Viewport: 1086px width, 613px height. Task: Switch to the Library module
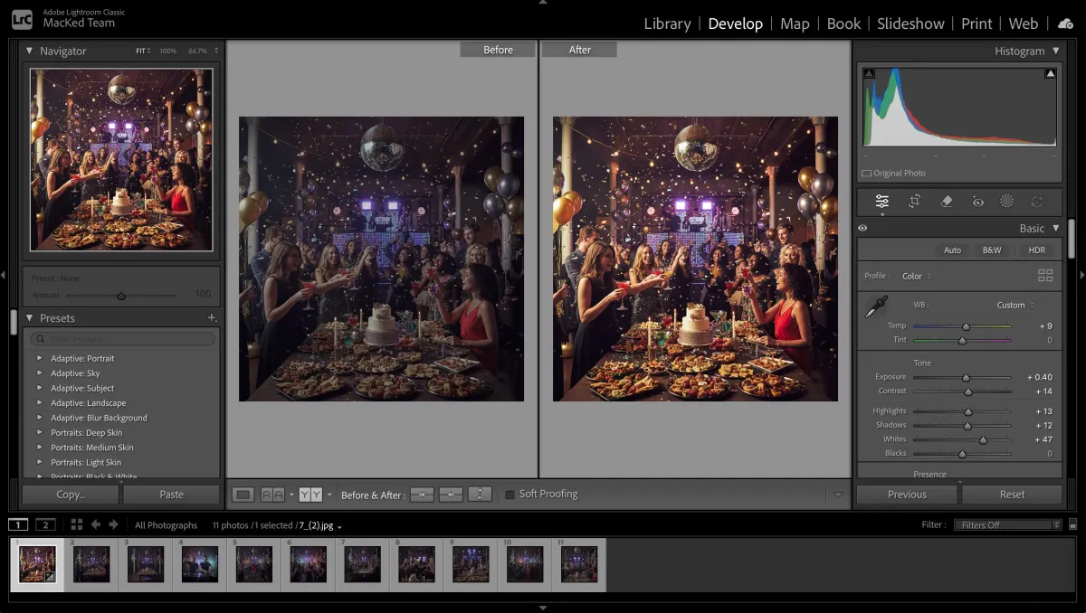667,24
